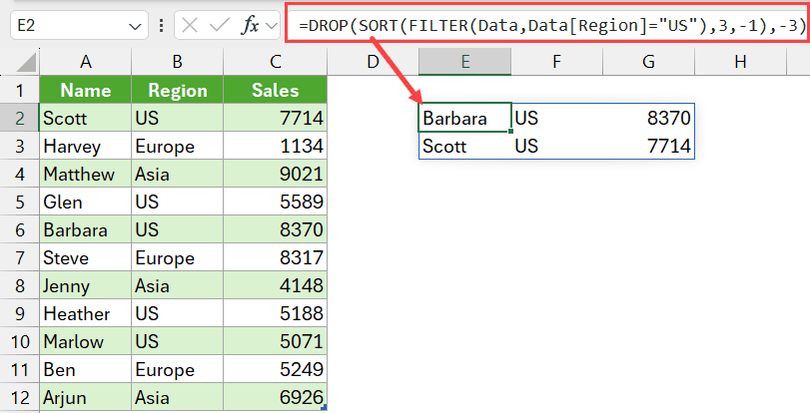Click the fill handle of cell E2
This screenshot has height=413, width=810.
click(510, 131)
